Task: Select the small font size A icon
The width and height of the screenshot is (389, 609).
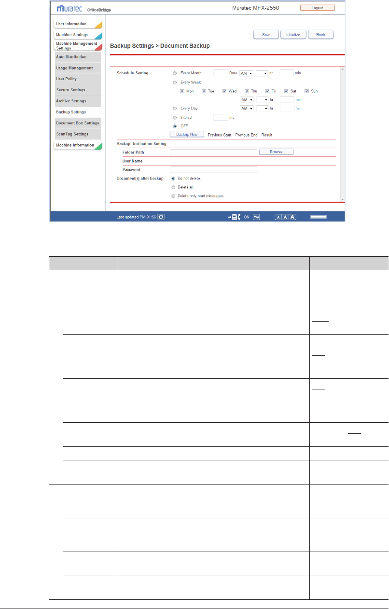Action: click(278, 217)
